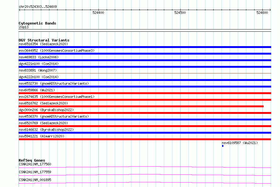Click the CSNK2A1|NM_177560 transcript label

point(35,164)
